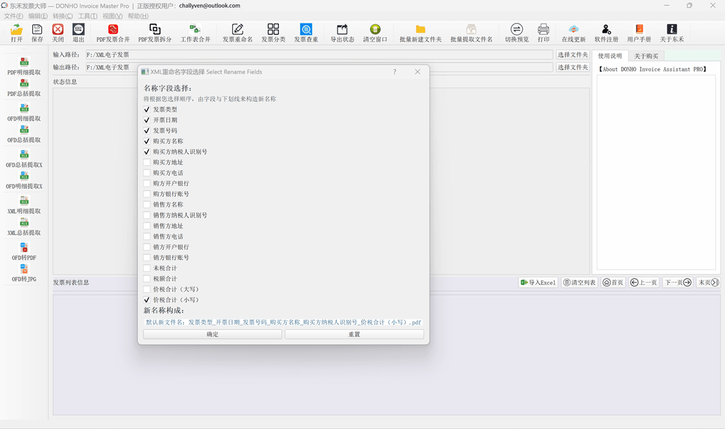Click the 重置 reset button
This screenshot has height=429, width=725.
(354, 334)
